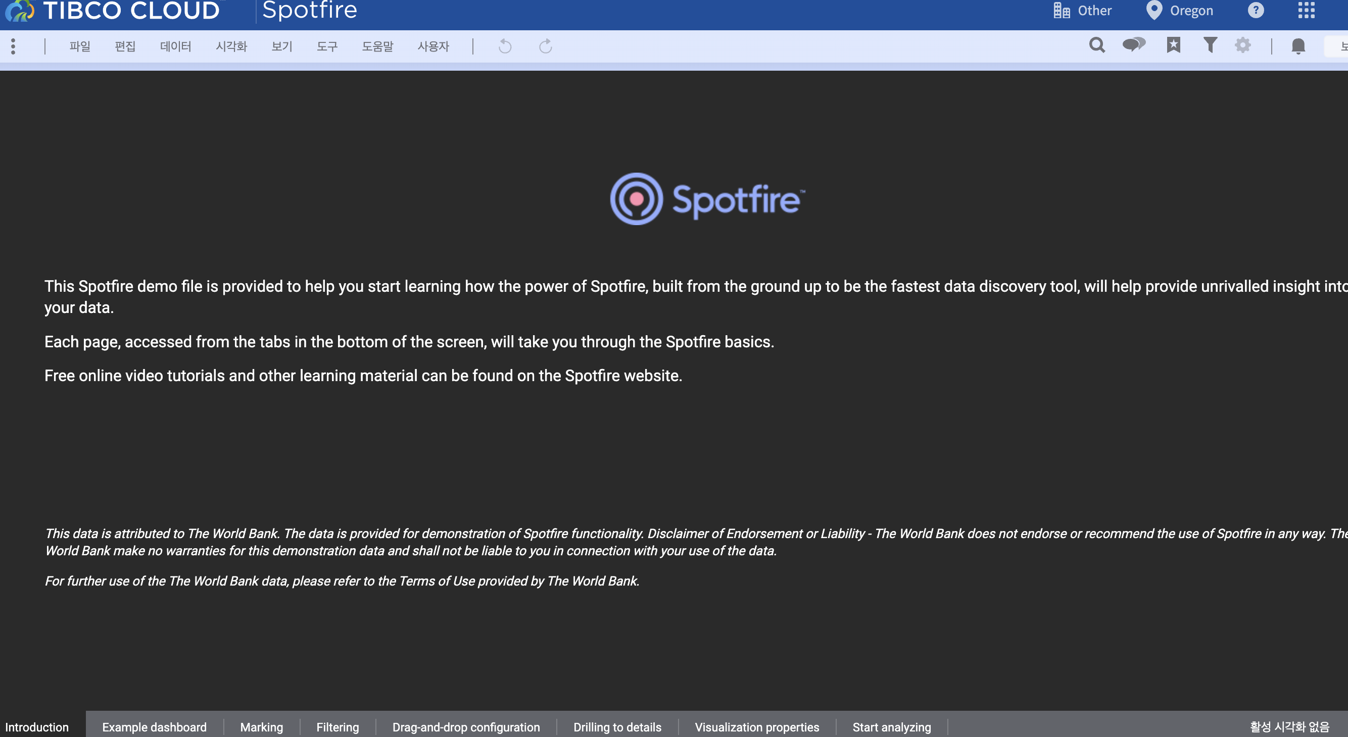
Task: Click the 활성 시각화 없음 status text
Action: click(1289, 726)
